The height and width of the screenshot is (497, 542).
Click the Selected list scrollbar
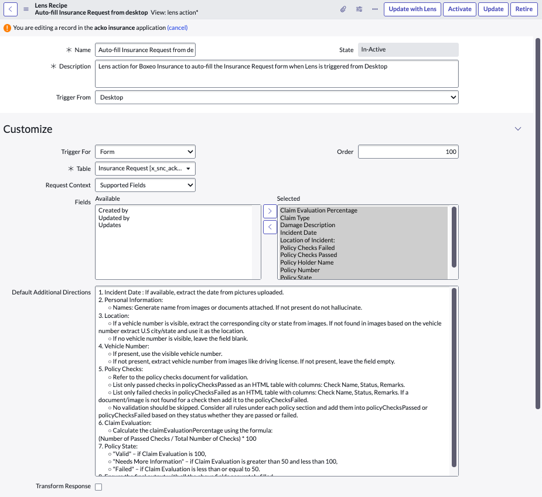(454, 237)
